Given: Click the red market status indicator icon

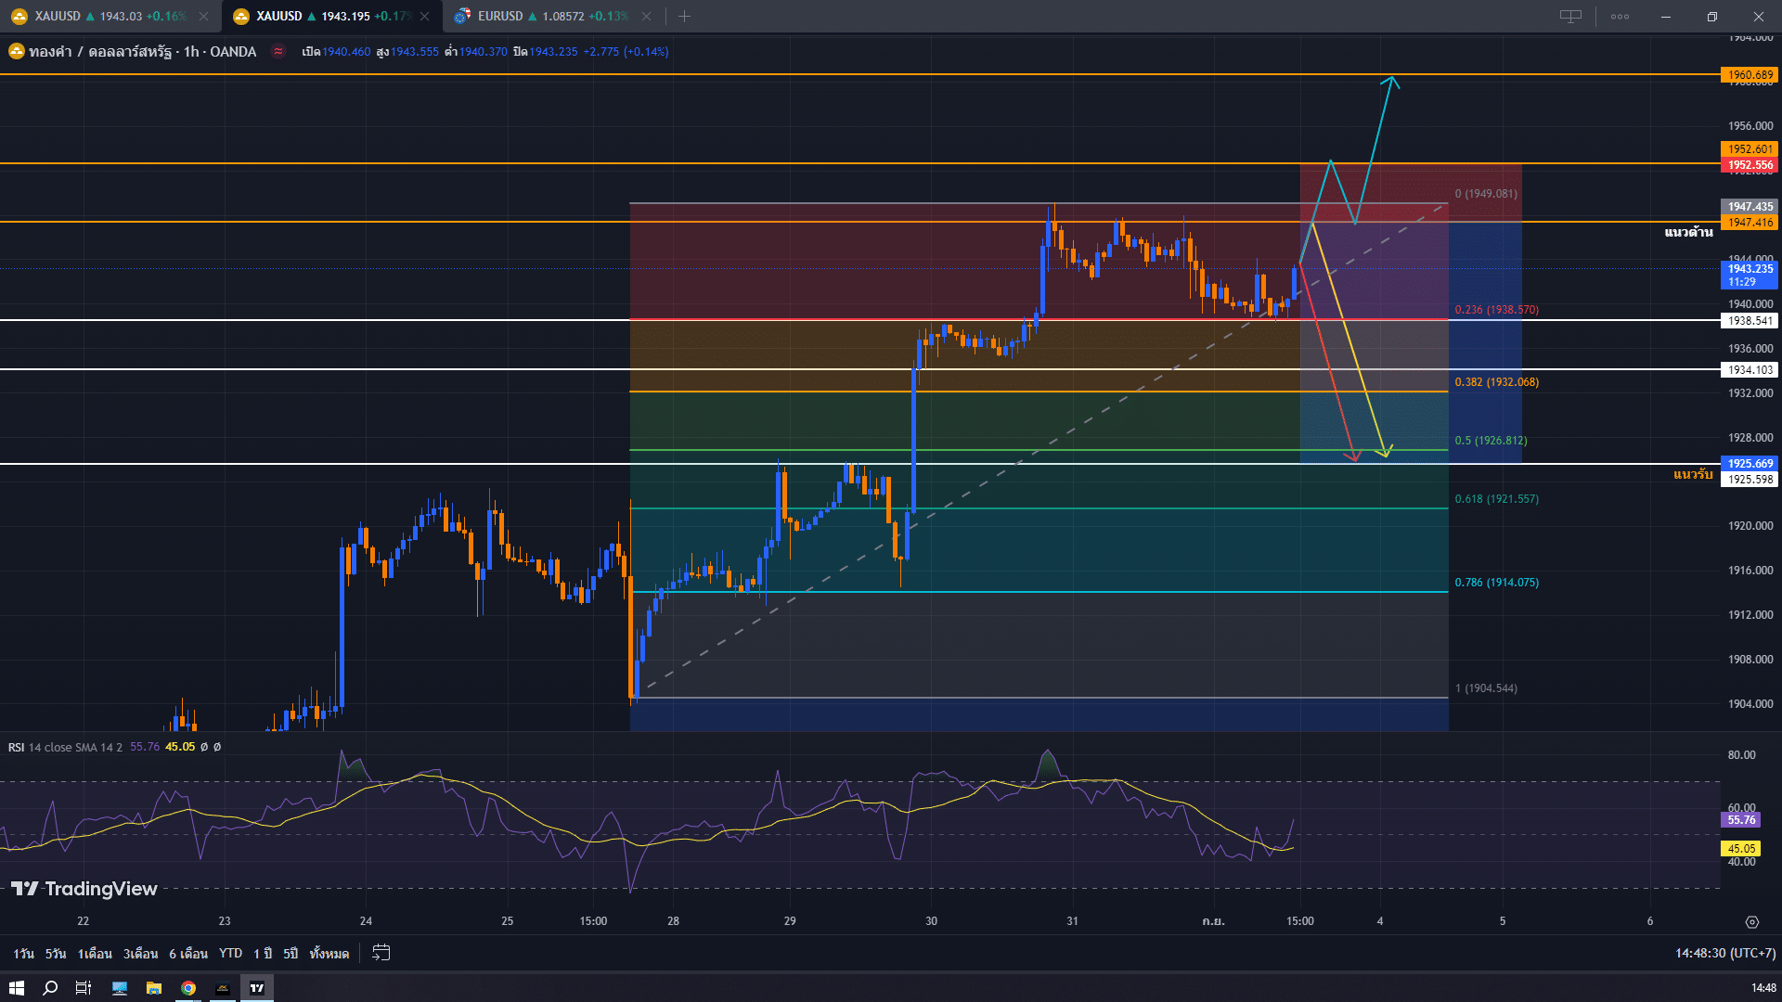Looking at the screenshot, I should click(278, 51).
